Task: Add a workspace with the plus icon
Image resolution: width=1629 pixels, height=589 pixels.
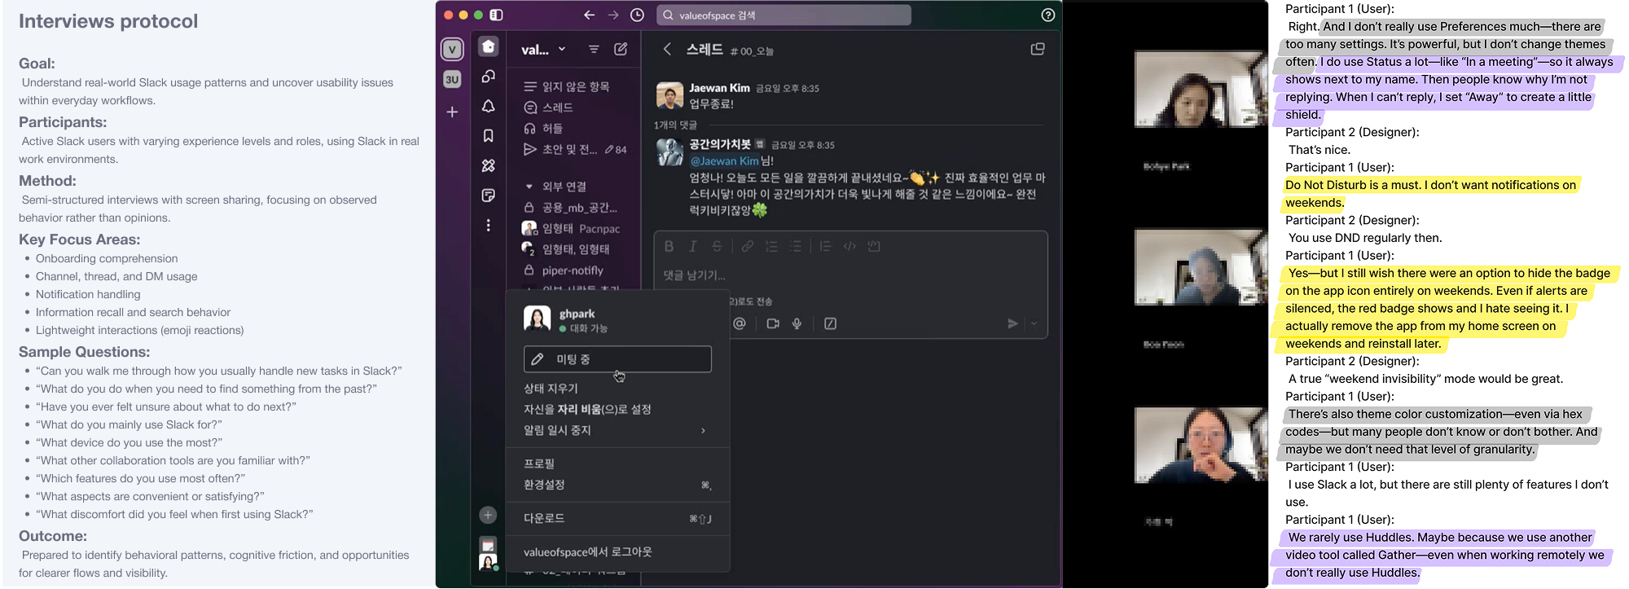Action: click(452, 112)
